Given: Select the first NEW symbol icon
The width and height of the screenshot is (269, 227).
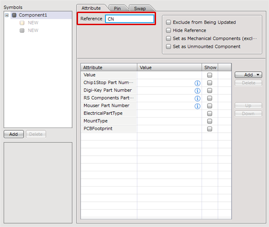Looking at the screenshot, I should click(22, 23).
